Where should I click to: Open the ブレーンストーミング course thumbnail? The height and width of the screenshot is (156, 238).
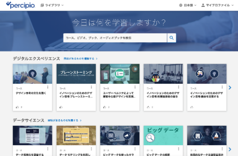pos(76,74)
